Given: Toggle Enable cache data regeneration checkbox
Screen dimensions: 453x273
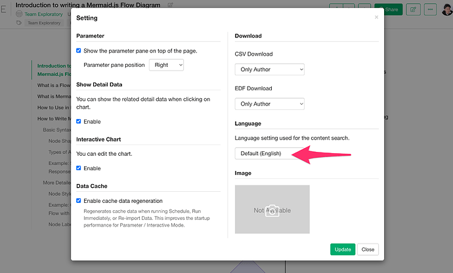Looking at the screenshot, I should click(x=79, y=200).
